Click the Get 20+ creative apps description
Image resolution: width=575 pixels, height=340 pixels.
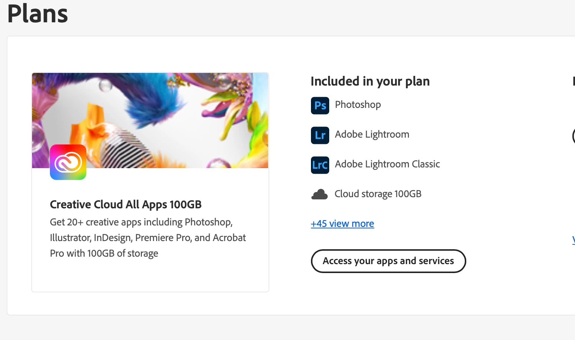[148, 238]
